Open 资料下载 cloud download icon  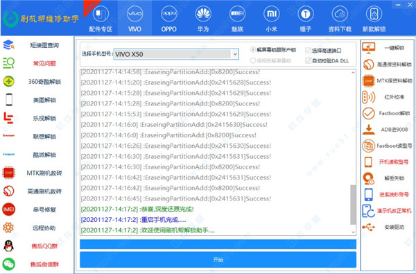pos(340,14)
